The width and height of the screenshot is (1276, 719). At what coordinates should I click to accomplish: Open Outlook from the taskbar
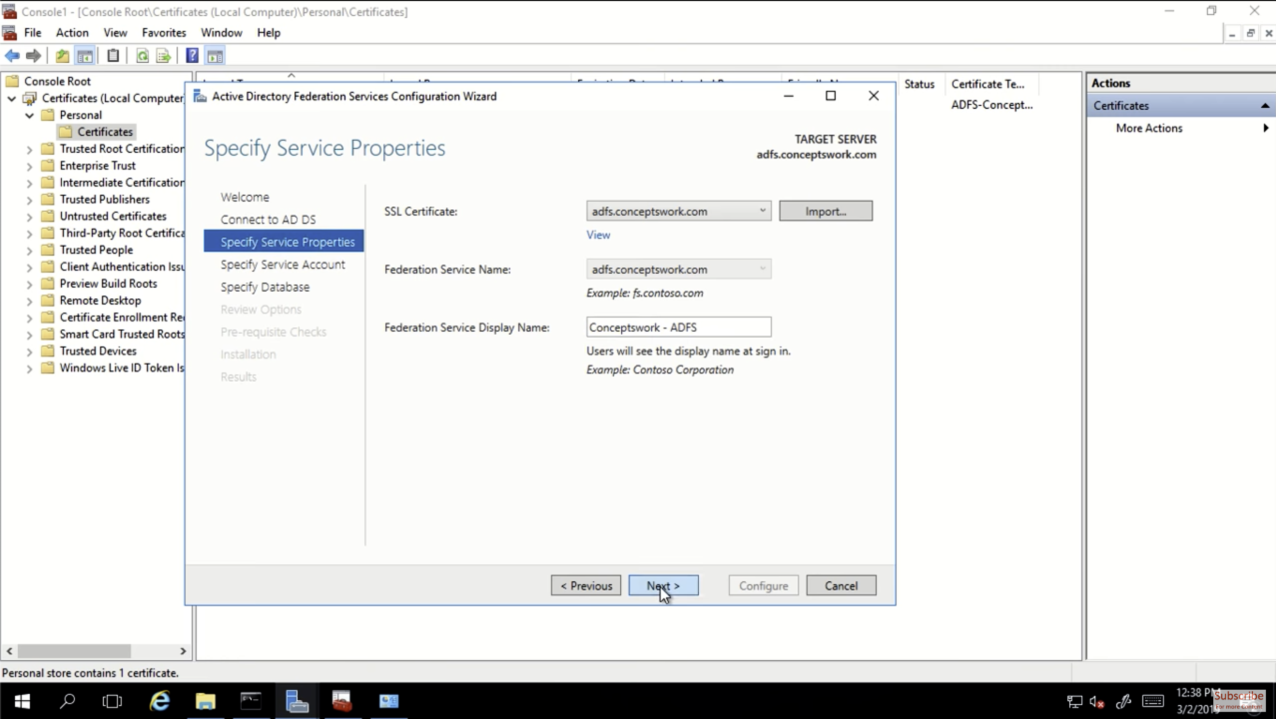point(388,701)
